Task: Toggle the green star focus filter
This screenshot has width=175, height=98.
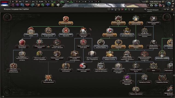Action: click(x=126, y=10)
